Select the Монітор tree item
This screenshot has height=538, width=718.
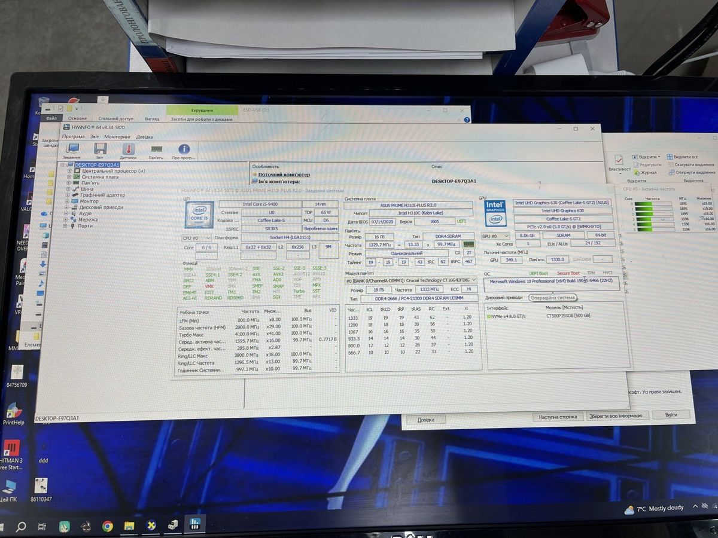pos(89,201)
